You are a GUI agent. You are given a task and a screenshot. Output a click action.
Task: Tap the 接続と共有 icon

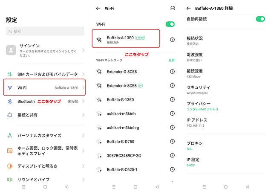tap(10, 115)
